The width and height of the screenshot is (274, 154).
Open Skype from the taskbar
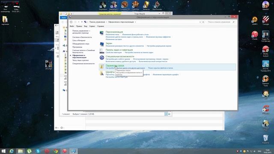tap(38, 151)
